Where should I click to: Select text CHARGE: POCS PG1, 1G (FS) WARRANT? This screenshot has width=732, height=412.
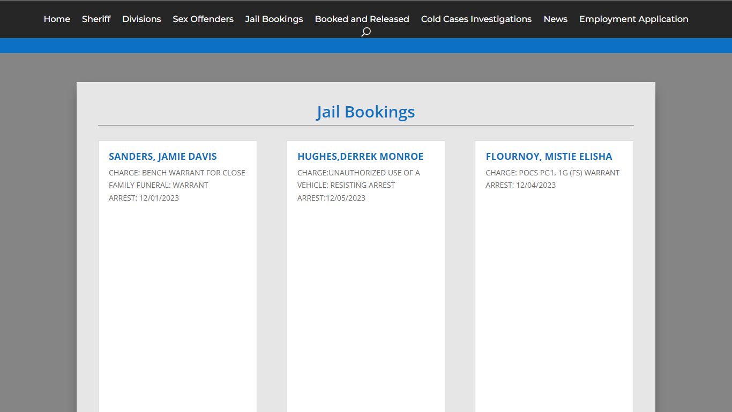553,173
